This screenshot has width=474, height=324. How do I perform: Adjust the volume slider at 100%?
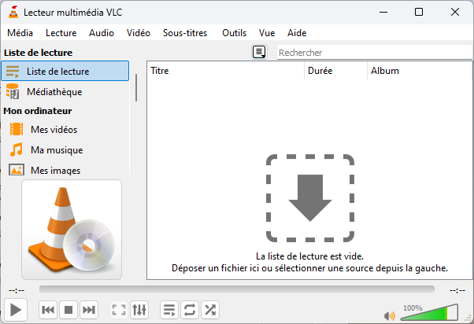pos(429,312)
